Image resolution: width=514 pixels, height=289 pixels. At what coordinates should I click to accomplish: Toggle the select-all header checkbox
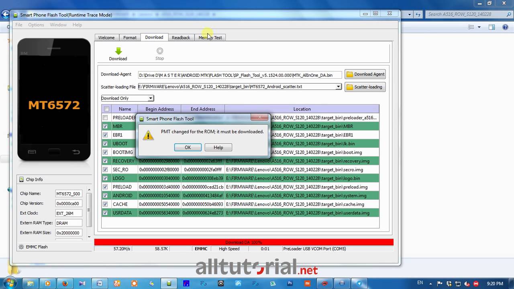(x=106, y=109)
